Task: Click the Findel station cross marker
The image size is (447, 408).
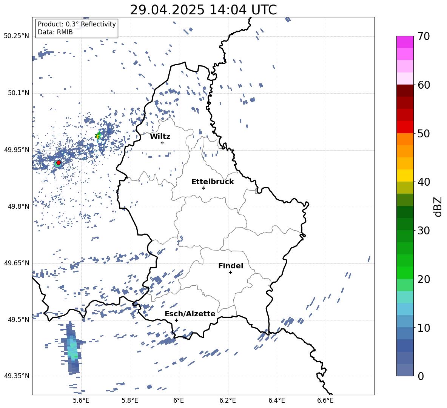Action: [230, 273]
